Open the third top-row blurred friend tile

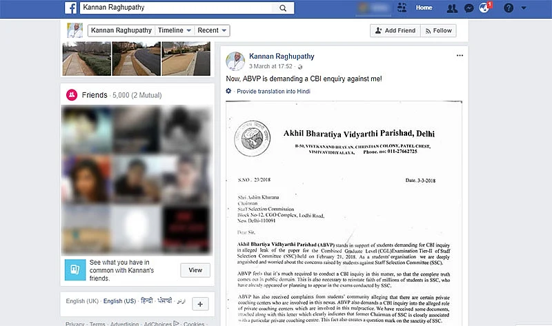coord(187,130)
